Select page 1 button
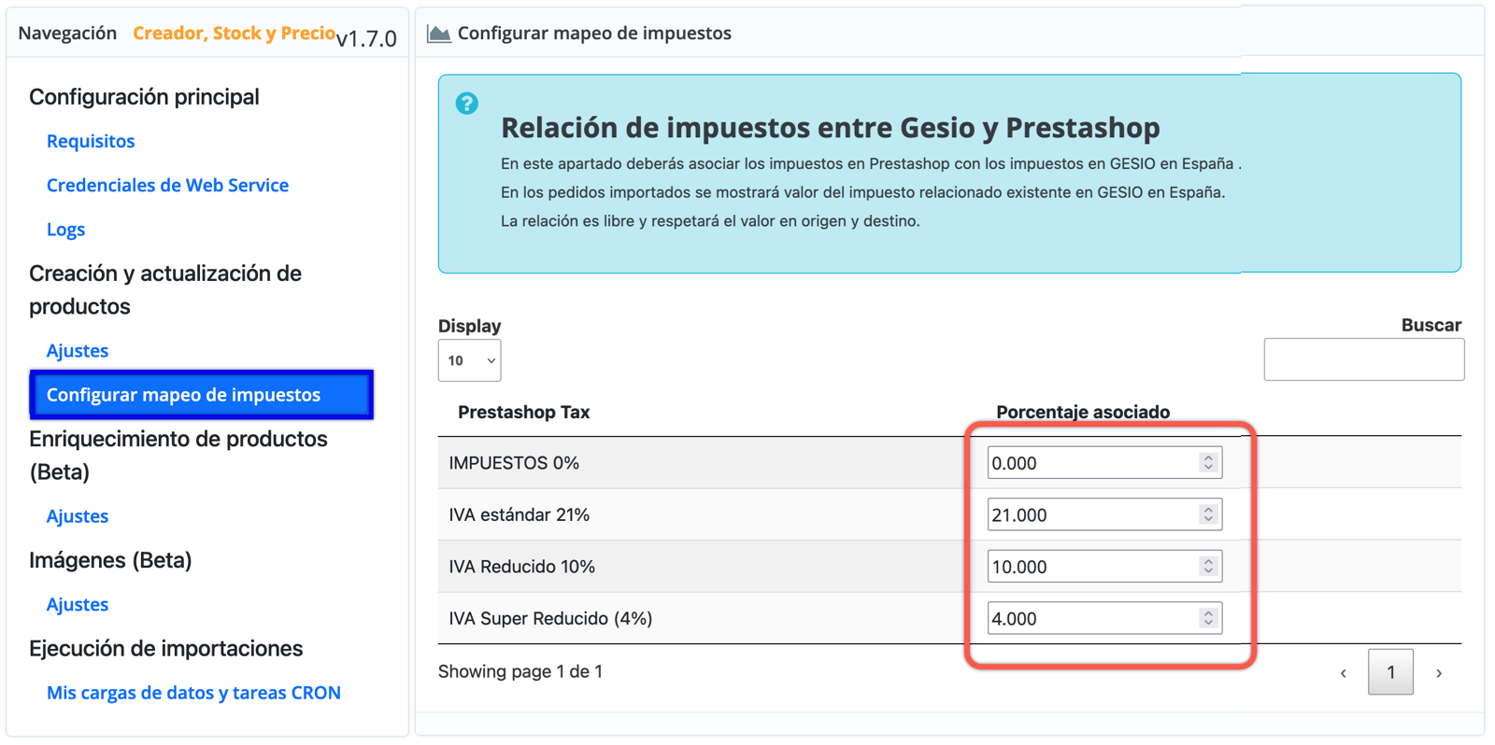The width and height of the screenshot is (1495, 745). (x=1390, y=672)
